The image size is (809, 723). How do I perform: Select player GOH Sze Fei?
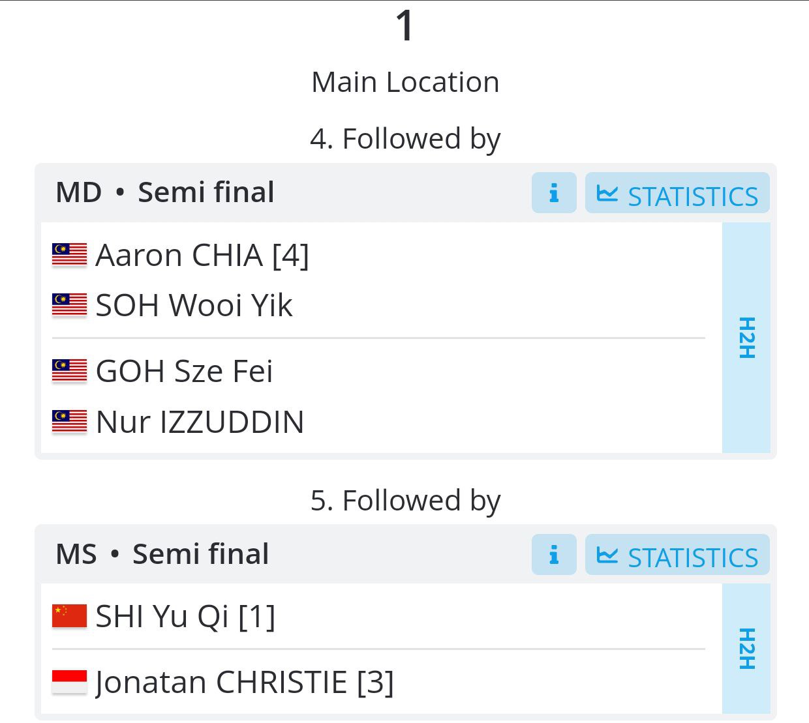[184, 371]
